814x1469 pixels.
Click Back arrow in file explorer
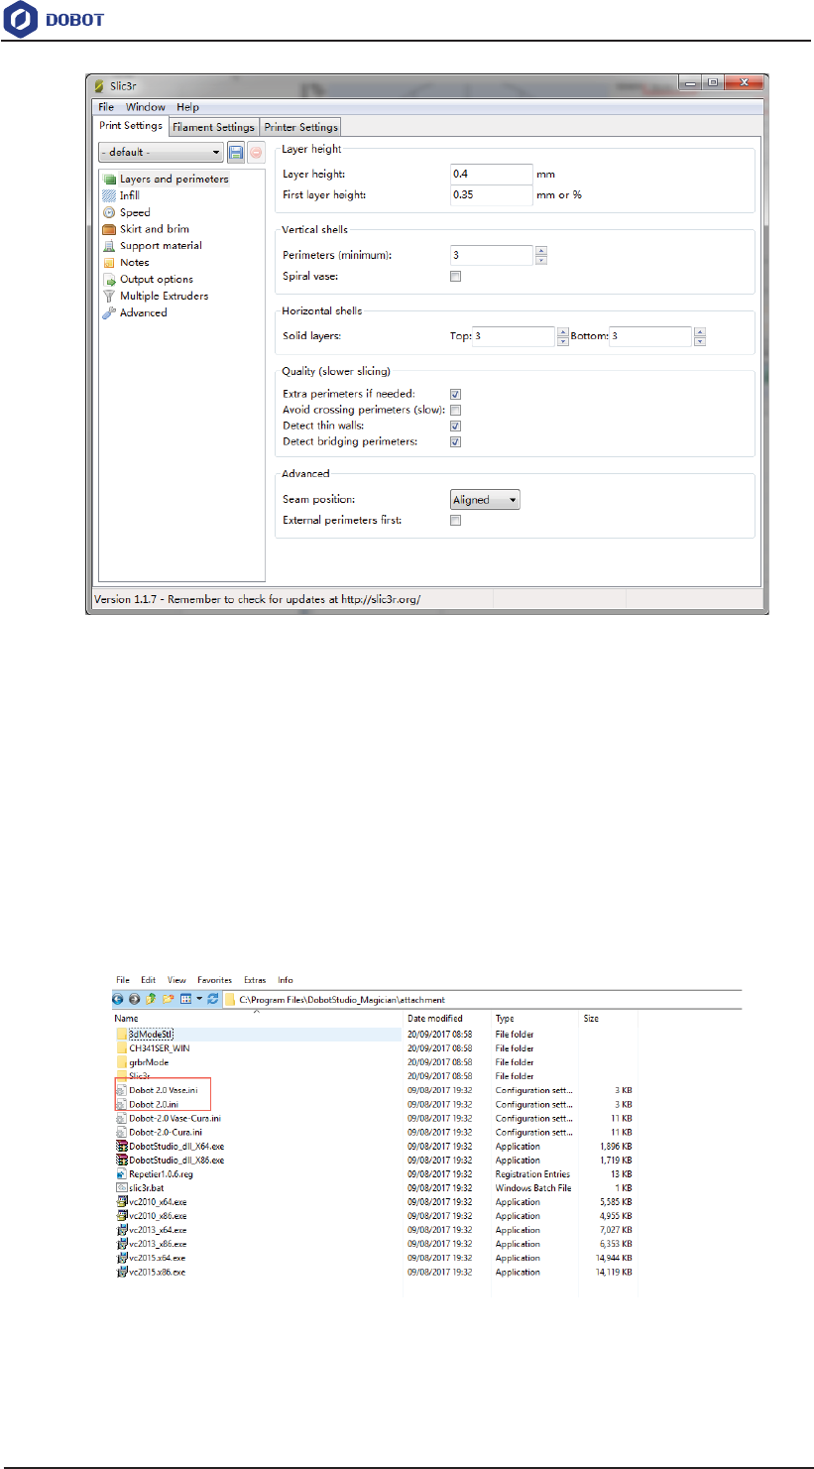tap(118, 998)
